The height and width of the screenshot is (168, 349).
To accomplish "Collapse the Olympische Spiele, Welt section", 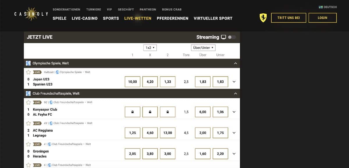I will pyautogui.click(x=236, y=63).
